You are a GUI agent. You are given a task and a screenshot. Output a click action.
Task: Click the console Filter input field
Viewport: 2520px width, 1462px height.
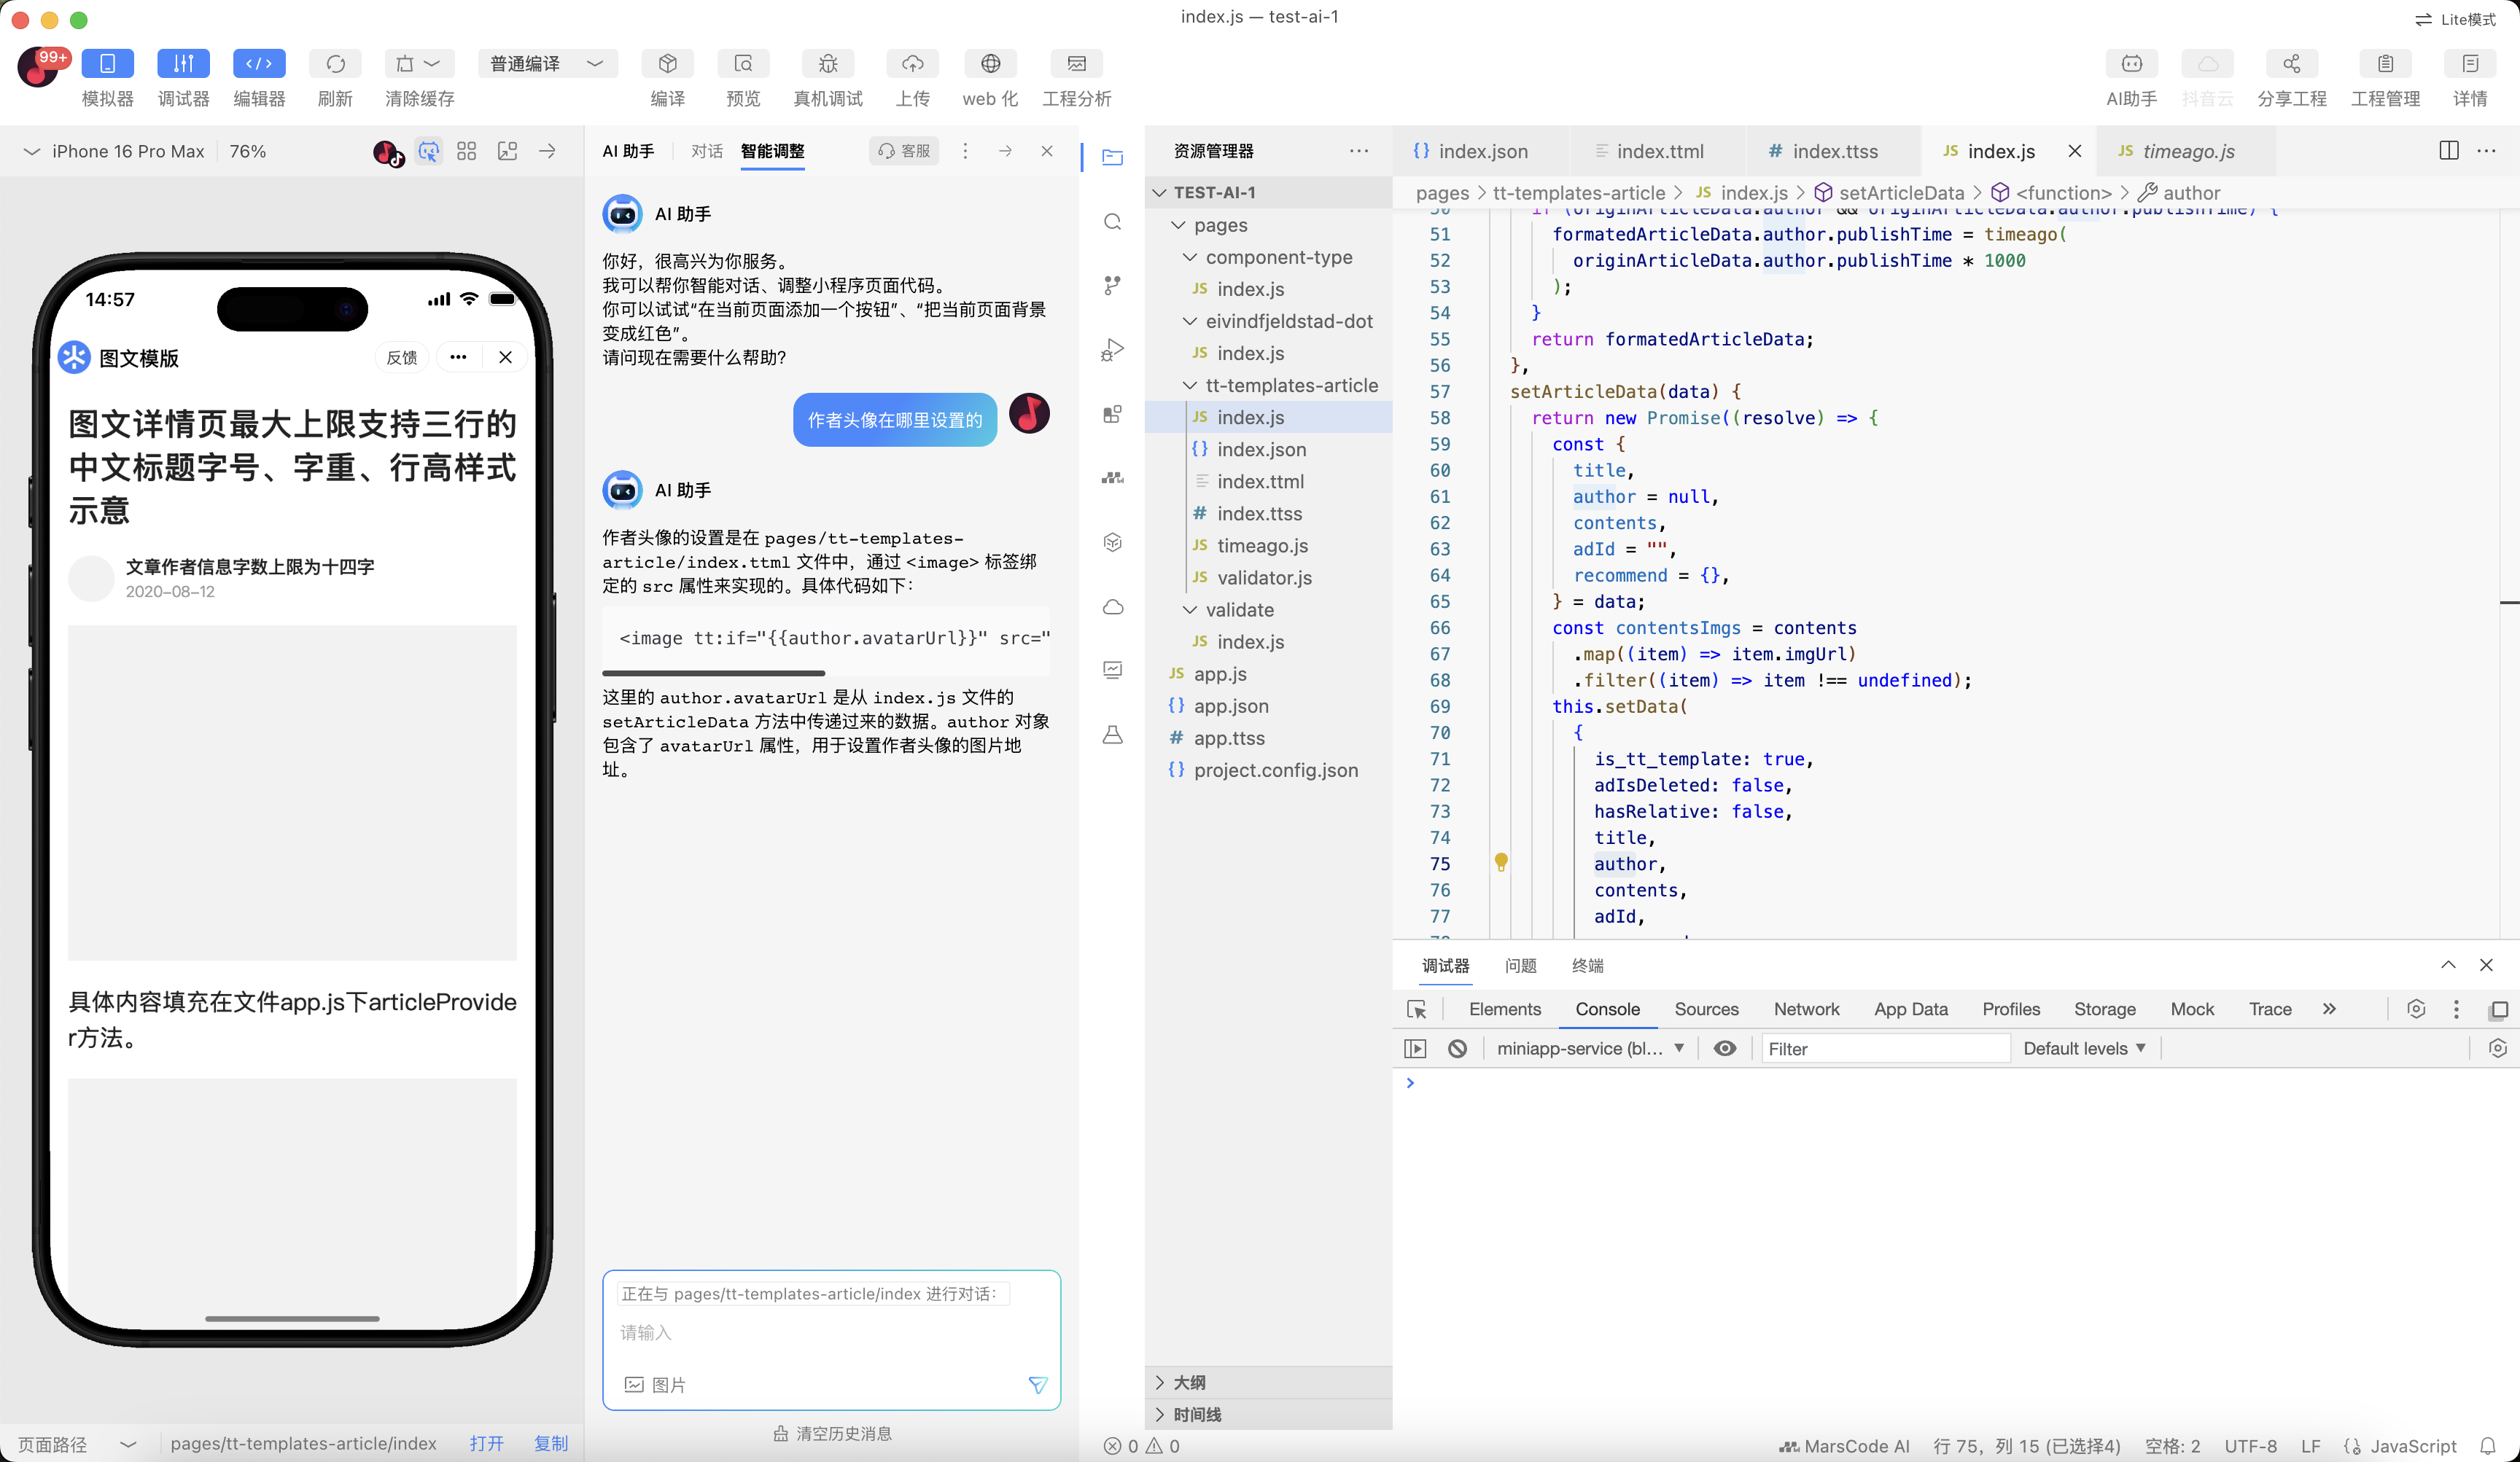(x=1885, y=1048)
